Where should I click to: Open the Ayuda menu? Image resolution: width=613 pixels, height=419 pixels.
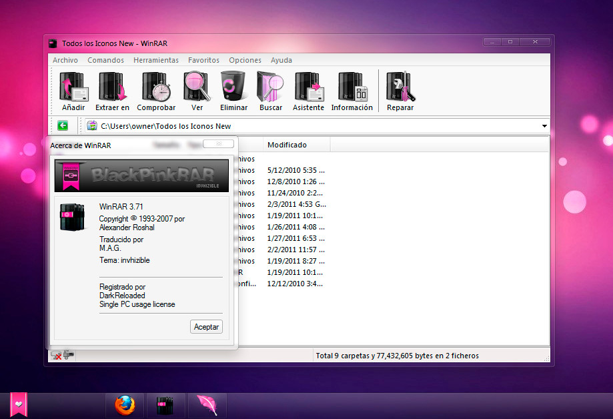[281, 60]
